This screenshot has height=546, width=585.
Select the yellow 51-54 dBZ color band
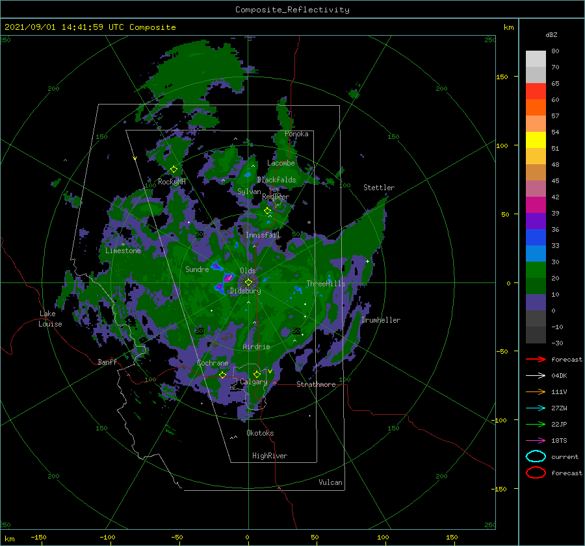(536, 140)
